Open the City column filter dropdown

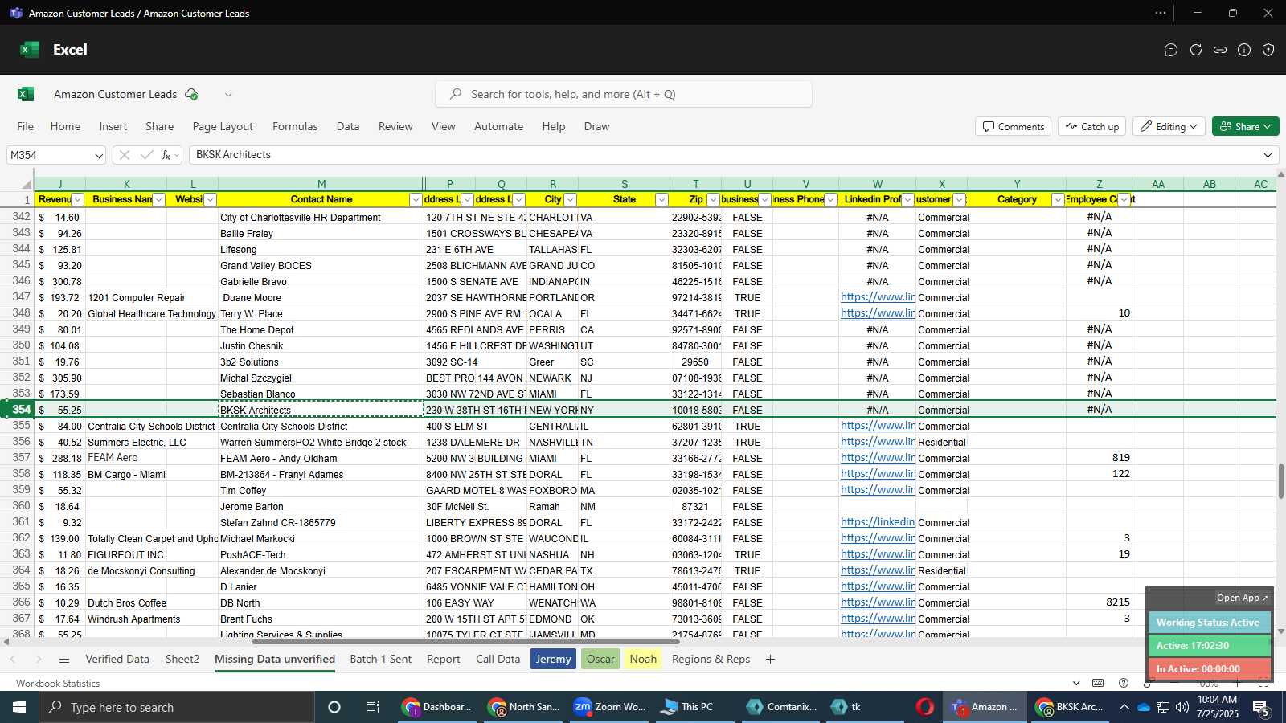[x=570, y=200]
